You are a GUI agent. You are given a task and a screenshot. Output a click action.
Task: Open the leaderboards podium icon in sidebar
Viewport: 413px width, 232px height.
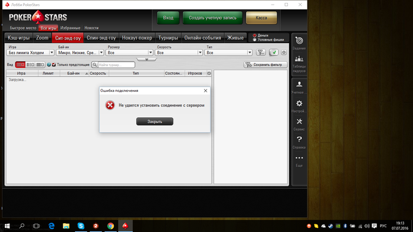click(x=299, y=59)
